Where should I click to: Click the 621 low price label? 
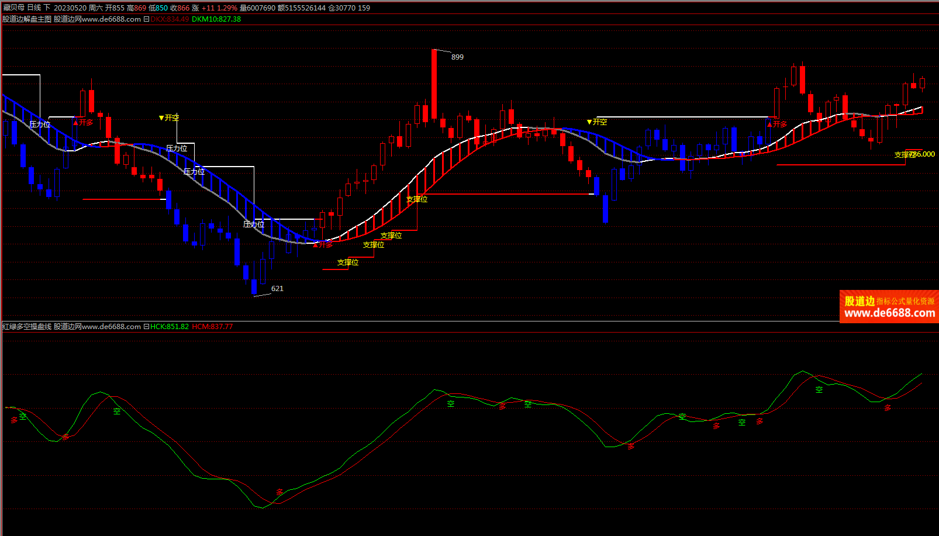click(x=277, y=289)
